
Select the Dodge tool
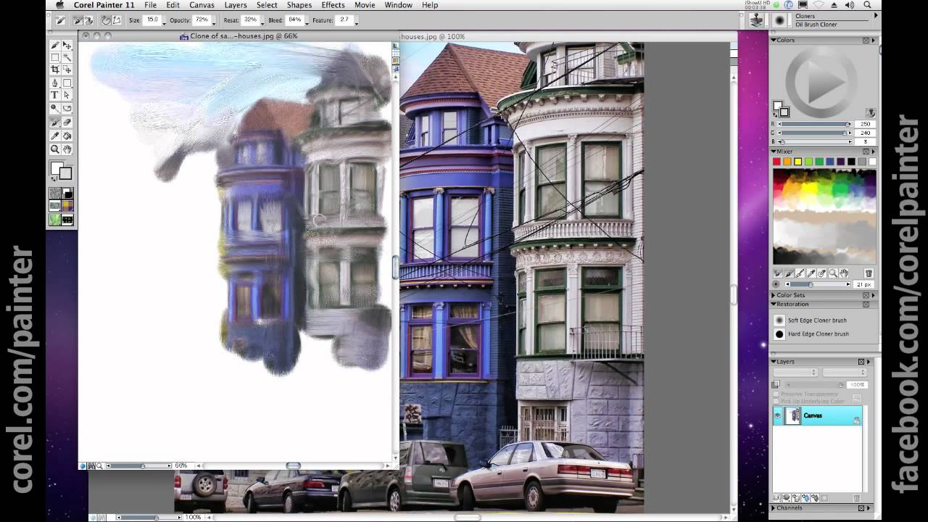coord(54,108)
